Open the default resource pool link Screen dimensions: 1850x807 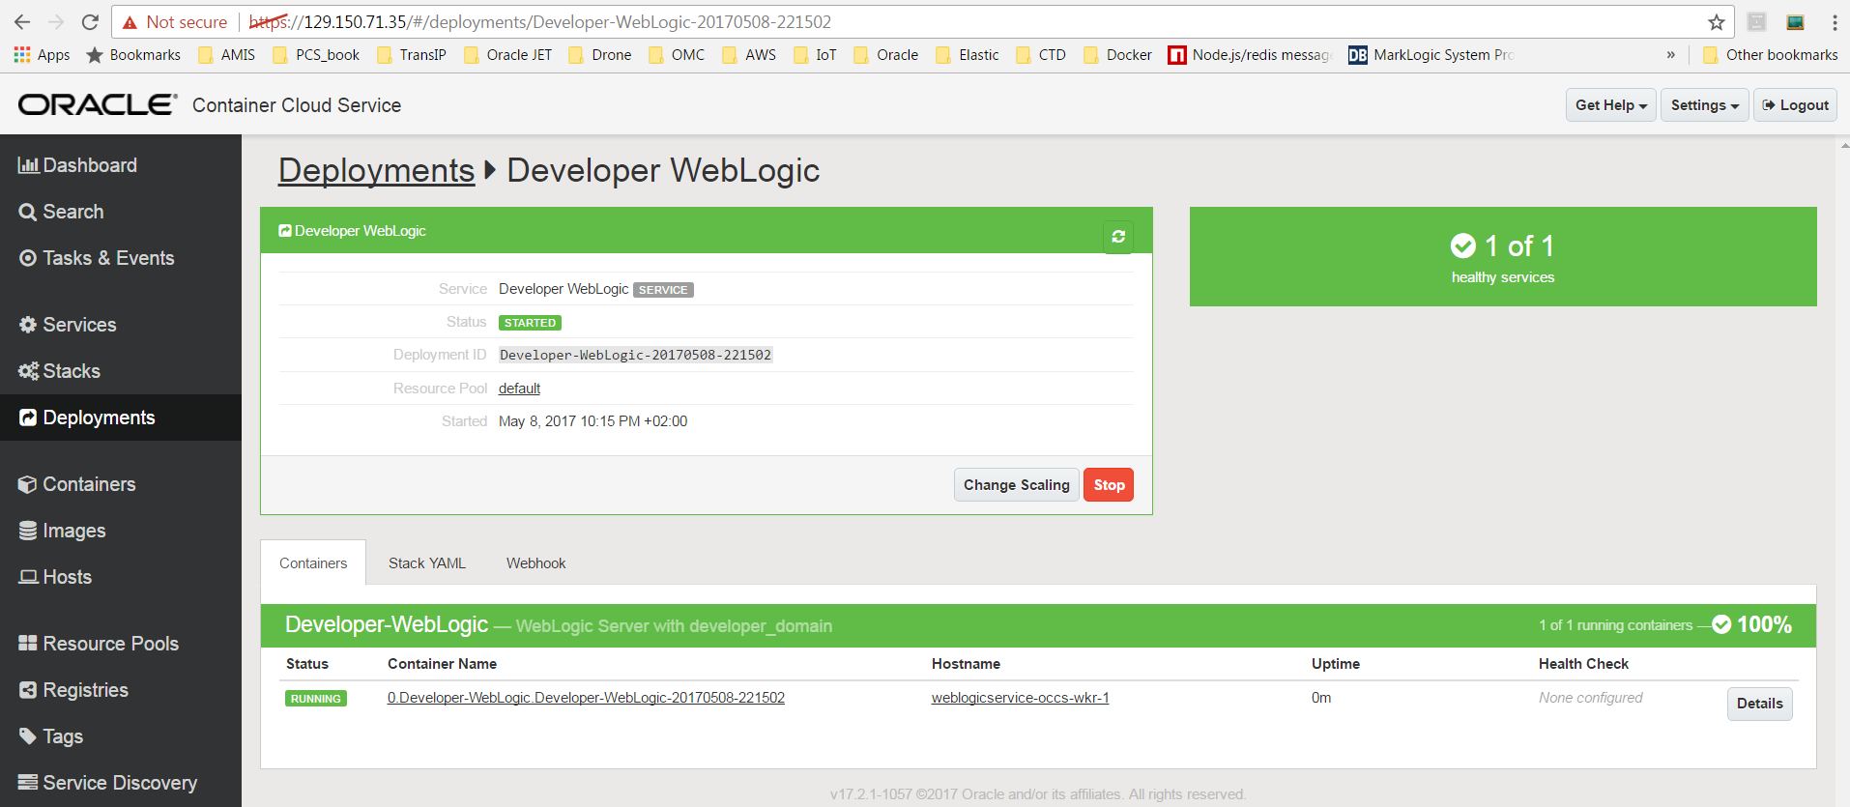point(519,389)
